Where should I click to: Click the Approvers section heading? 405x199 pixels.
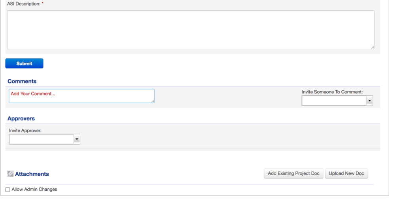pyautogui.click(x=21, y=119)
